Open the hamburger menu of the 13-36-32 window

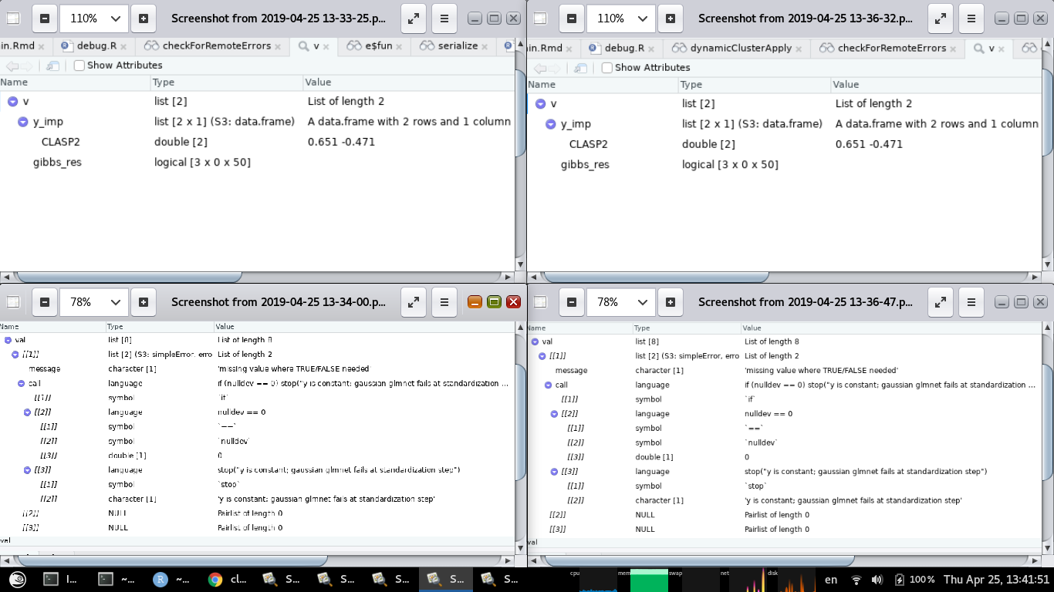point(971,18)
